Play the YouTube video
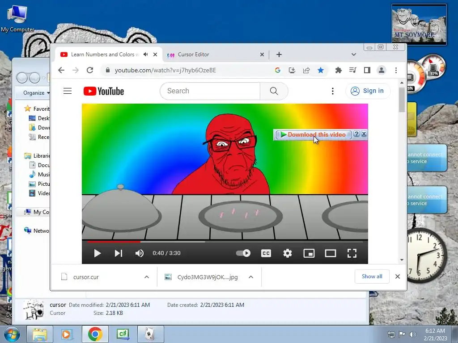The height and width of the screenshot is (343, 458). (x=97, y=253)
